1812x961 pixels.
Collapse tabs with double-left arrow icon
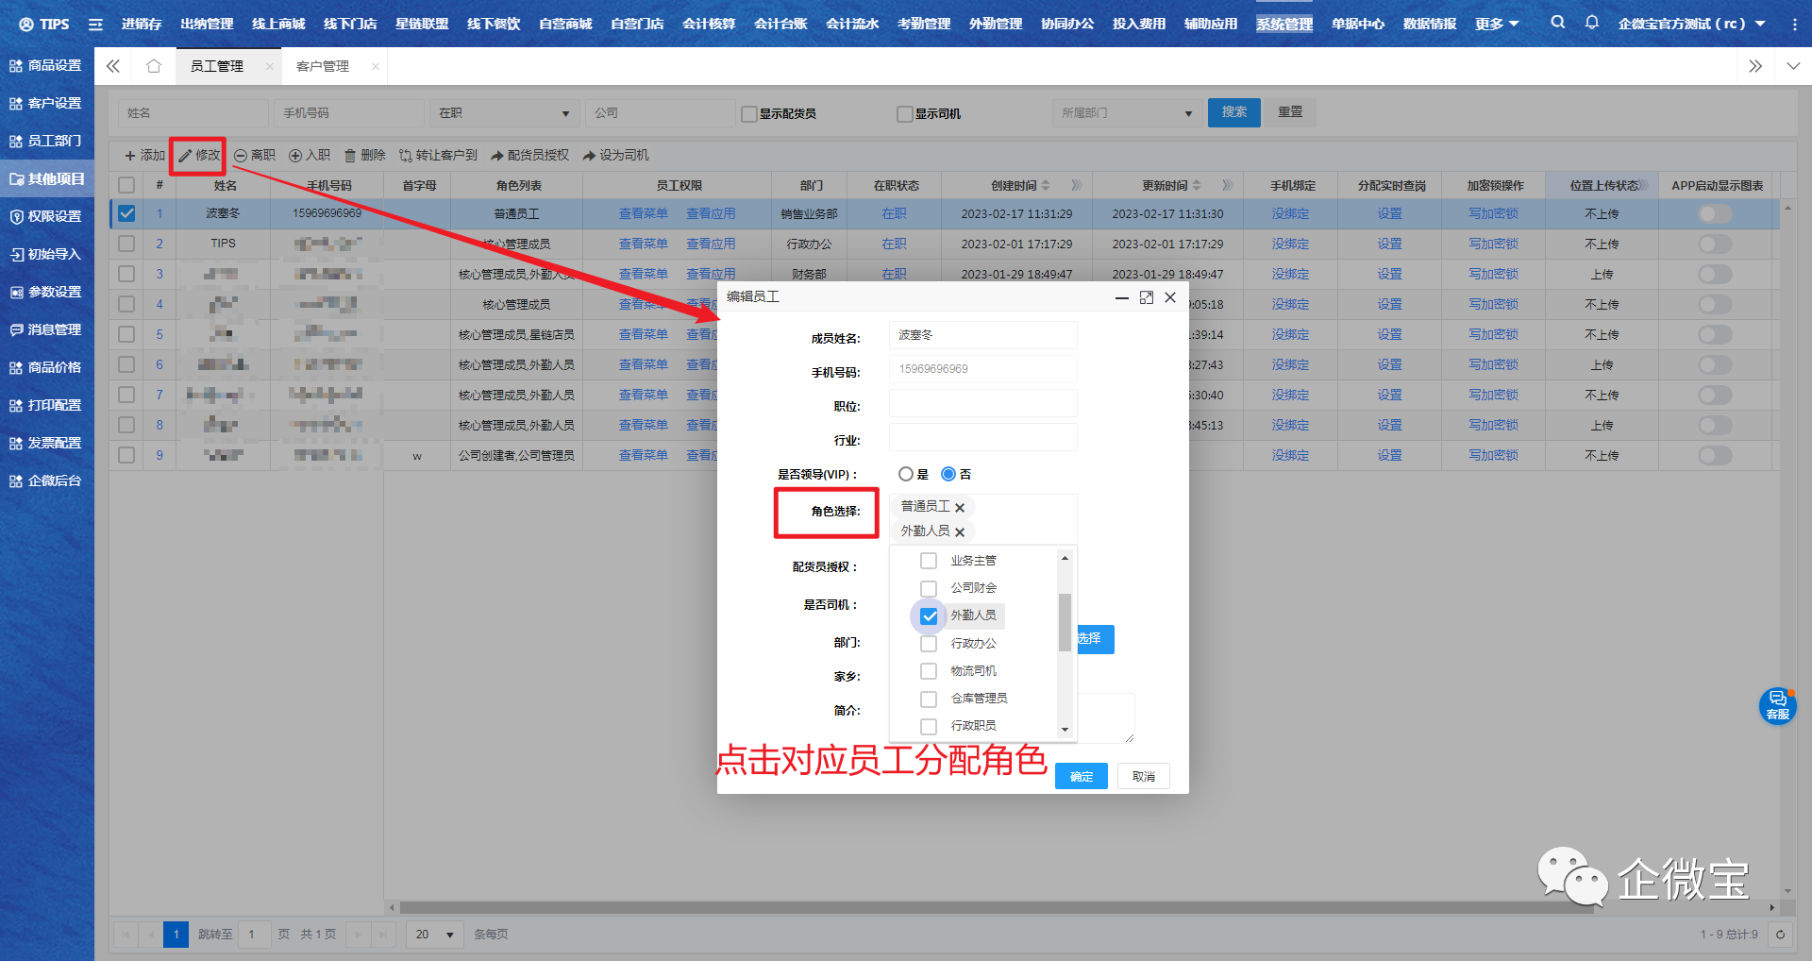[x=113, y=66]
